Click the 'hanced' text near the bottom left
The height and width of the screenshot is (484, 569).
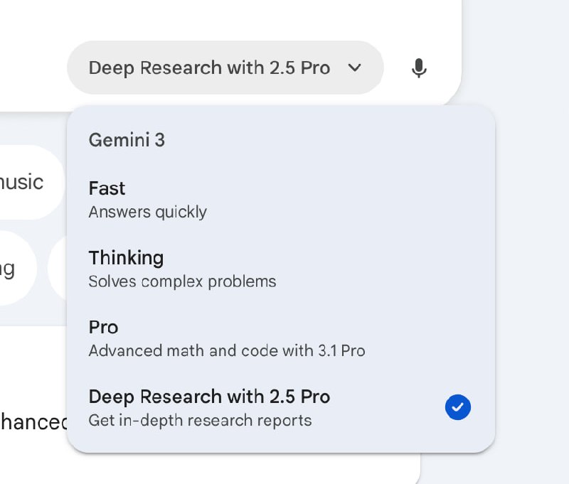coord(32,422)
